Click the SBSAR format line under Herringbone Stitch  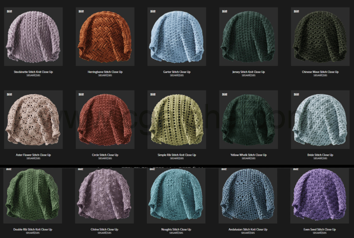[x=105, y=75]
